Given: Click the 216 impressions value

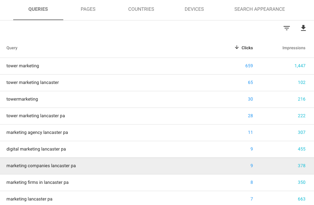Looking at the screenshot, I should pyautogui.click(x=301, y=99).
